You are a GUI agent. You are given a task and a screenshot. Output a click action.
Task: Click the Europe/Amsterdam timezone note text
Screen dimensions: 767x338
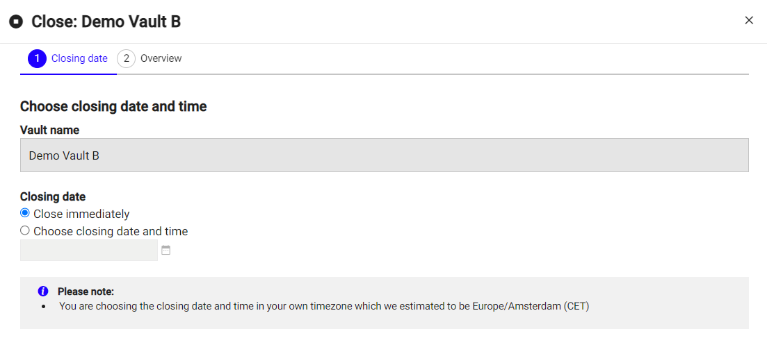tap(324, 305)
